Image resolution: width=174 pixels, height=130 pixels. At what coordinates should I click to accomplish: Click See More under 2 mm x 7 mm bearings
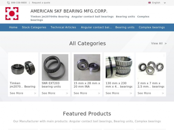coord(144,93)
